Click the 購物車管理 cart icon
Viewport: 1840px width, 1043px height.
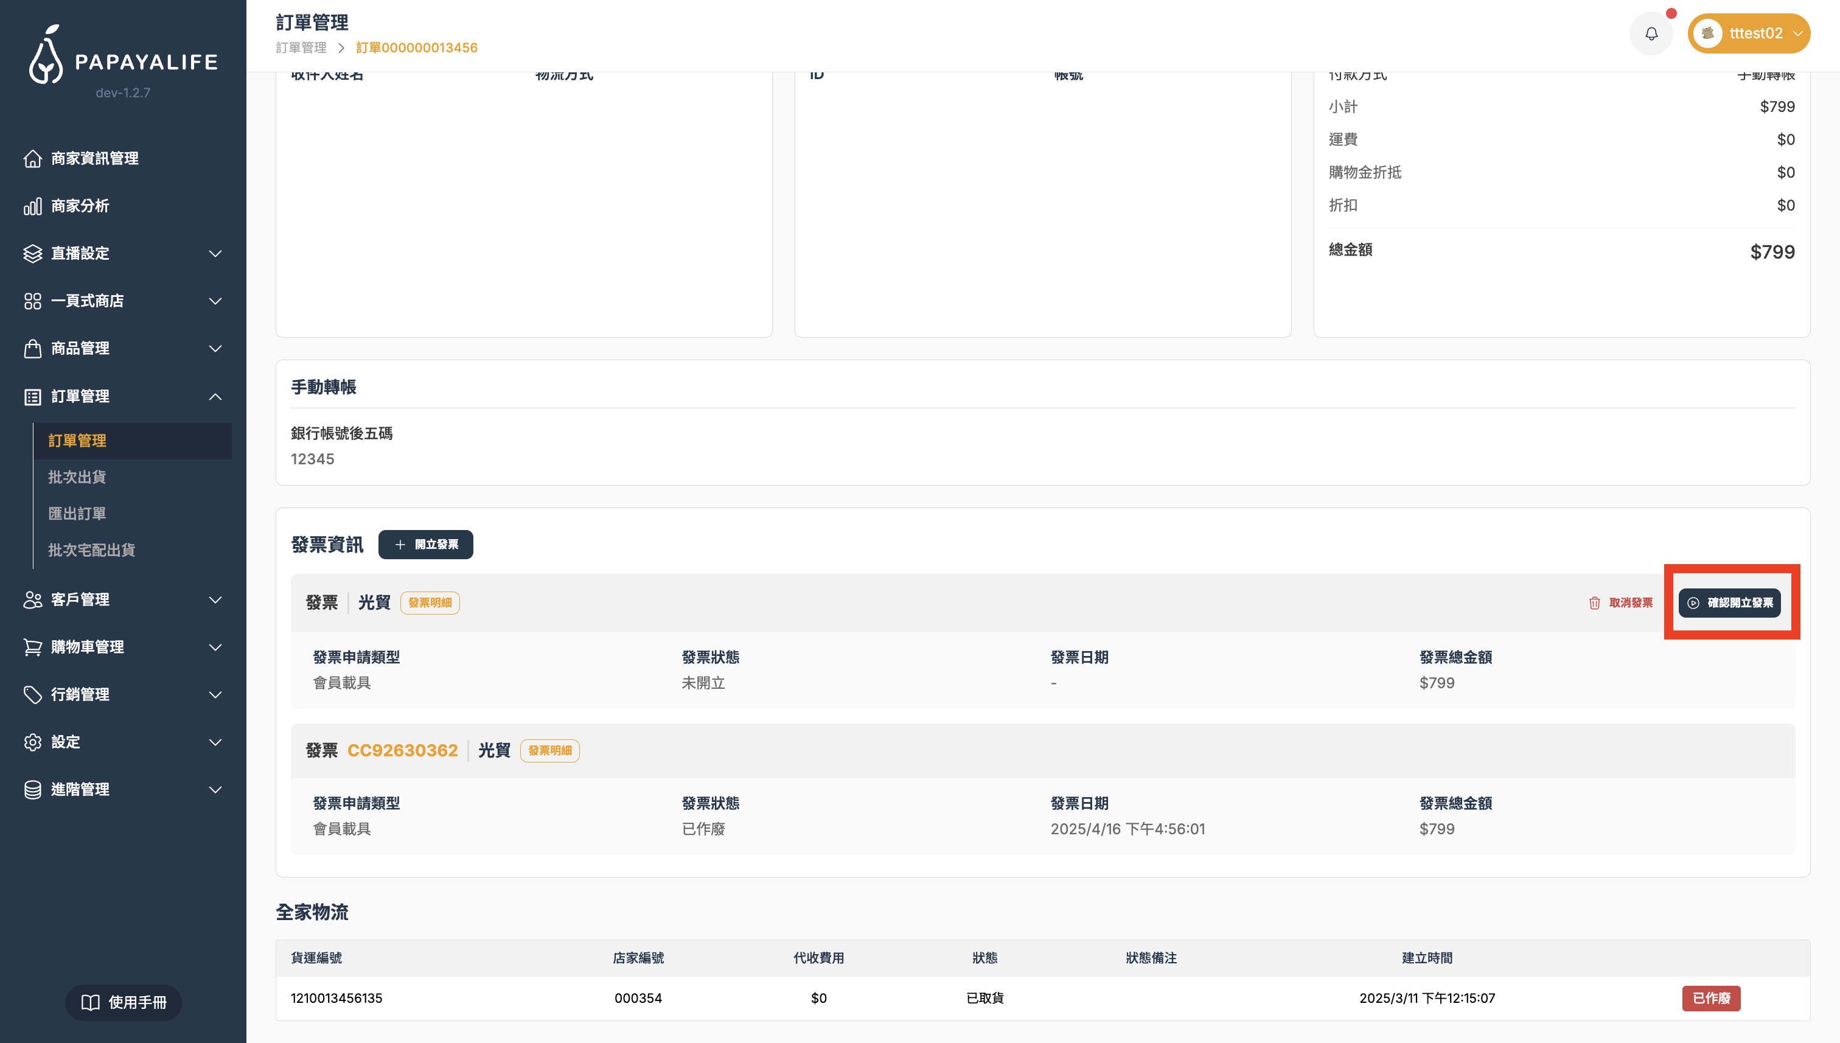pyautogui.click(x=32, y=647)
